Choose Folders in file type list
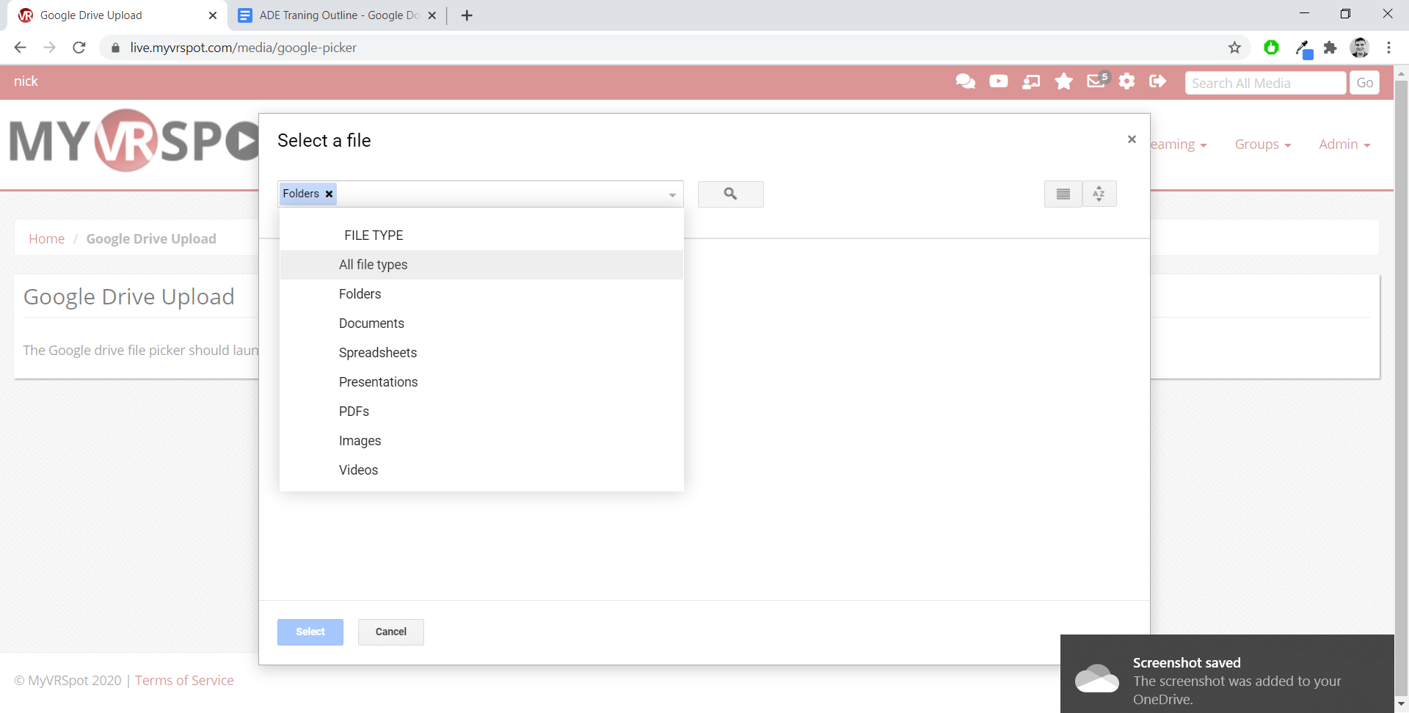 pyautogui.click(x=481, y=294)
